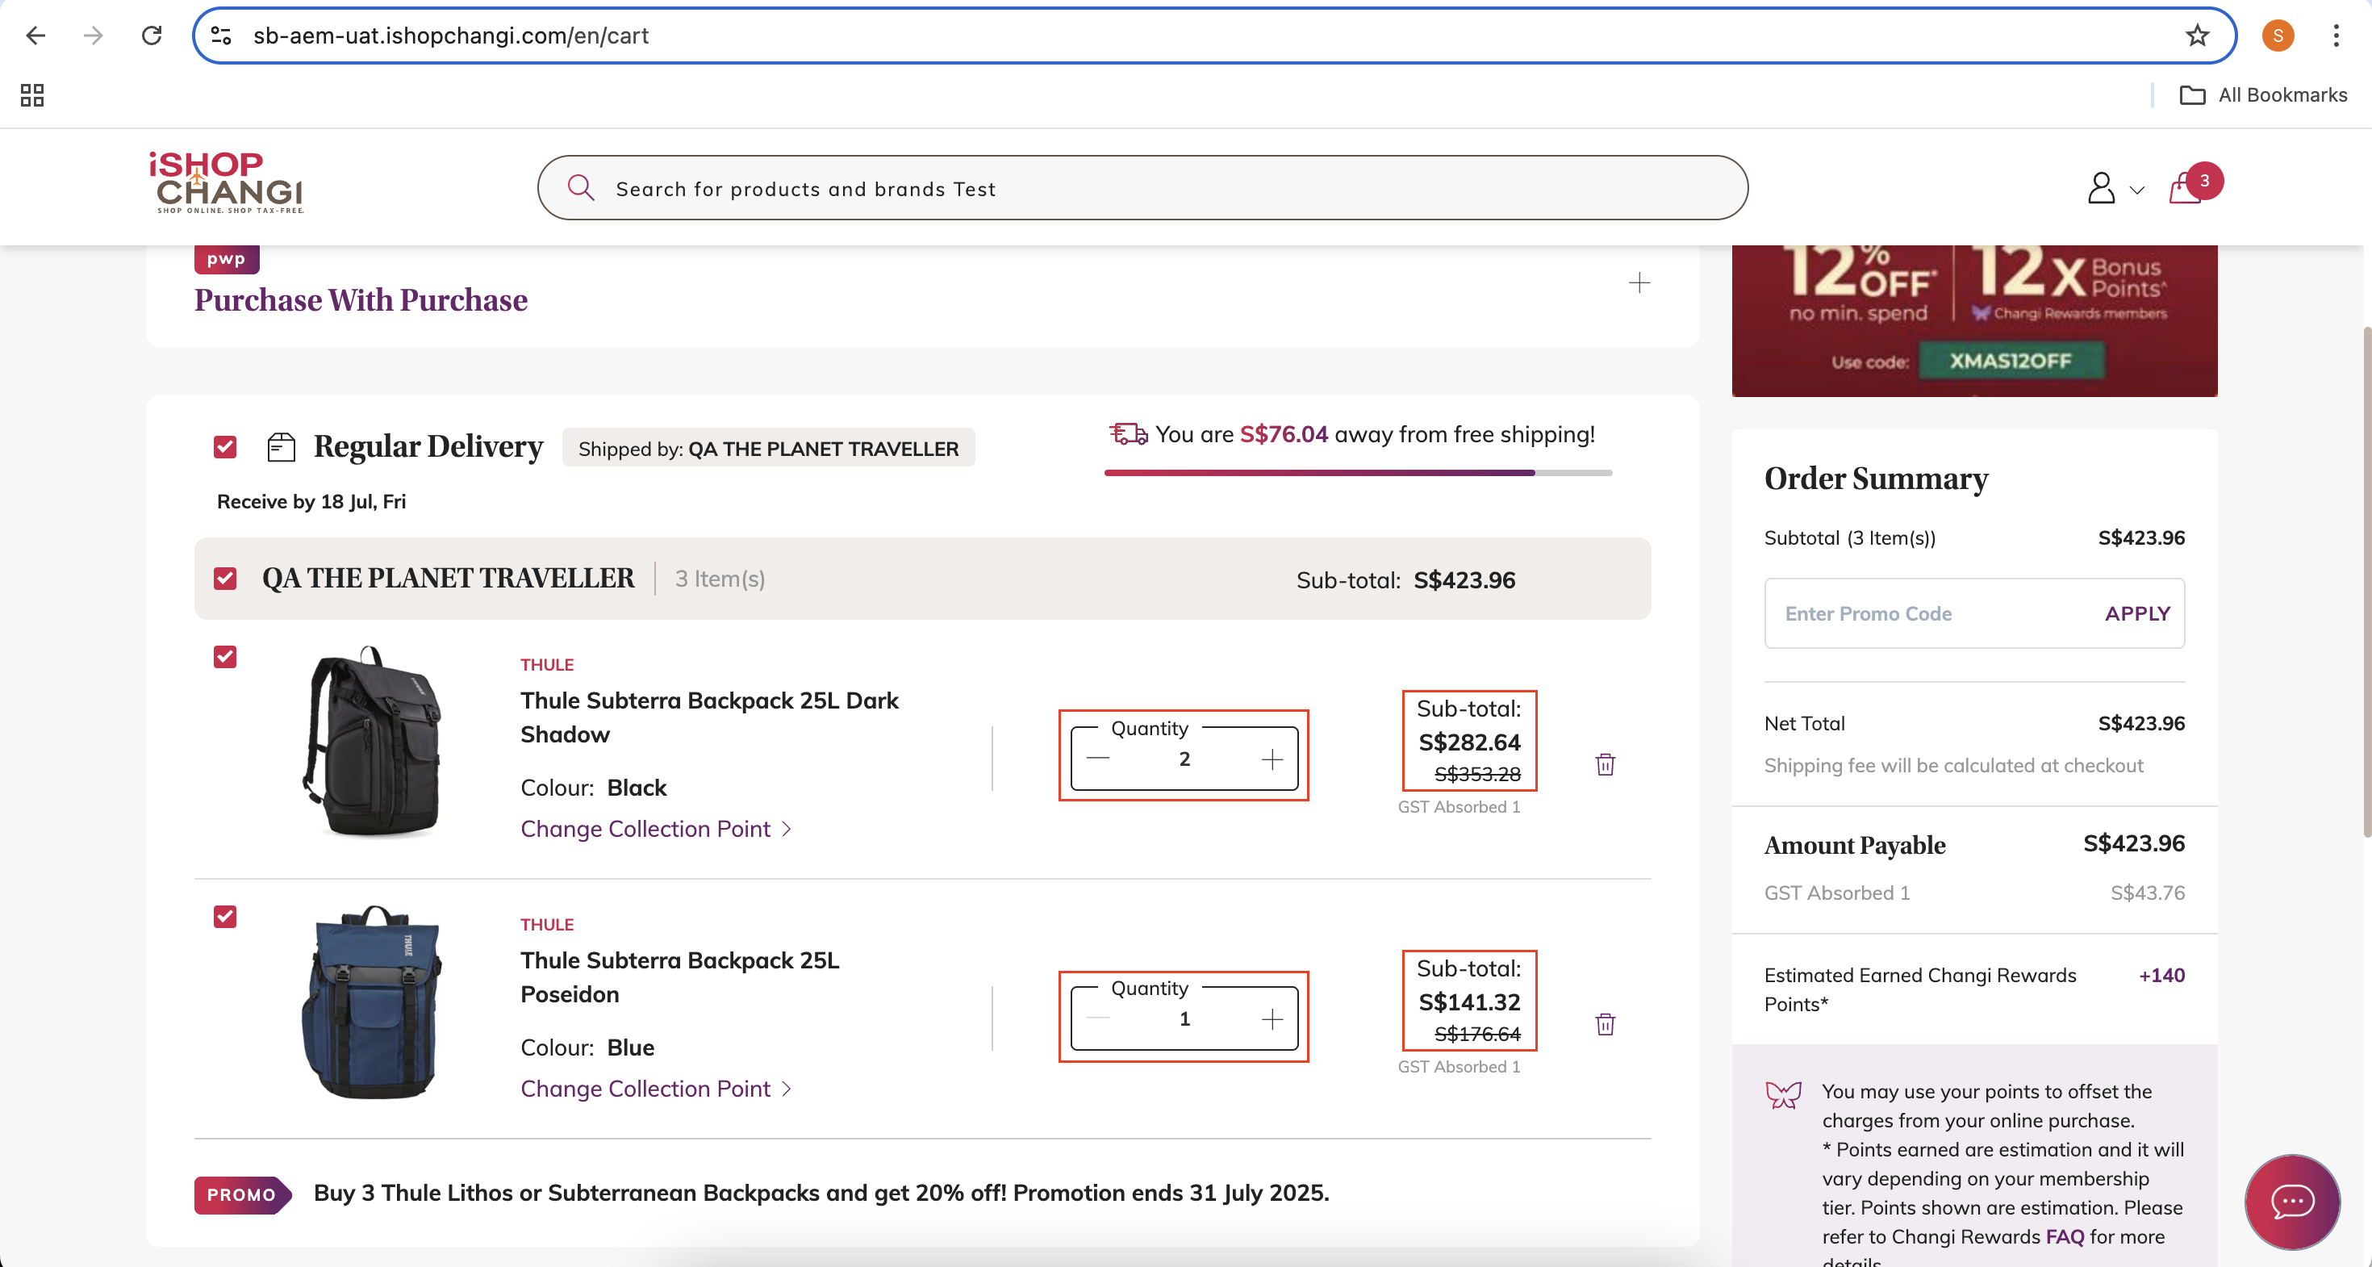Click the browser forward arrow
The width and height of the screenshot is (2372, 1267).
coord(93,35)
